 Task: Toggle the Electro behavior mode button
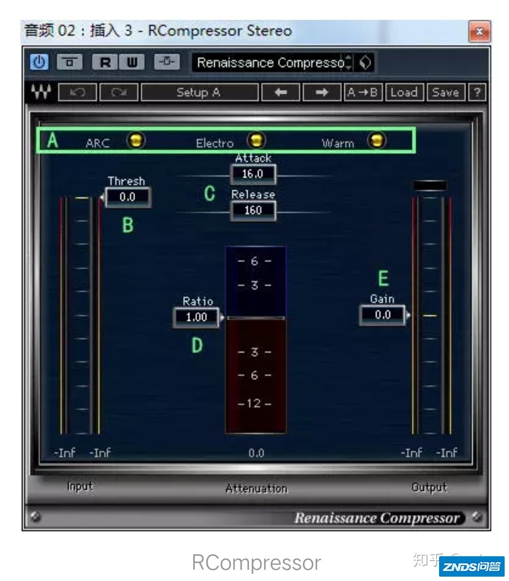coord(256,140)
